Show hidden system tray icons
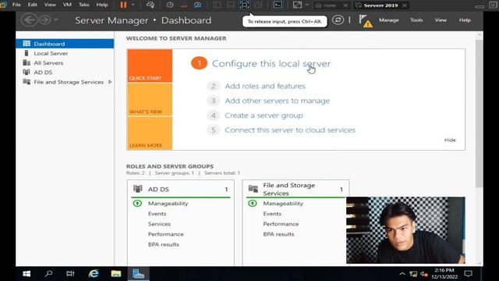 point(402,274)
